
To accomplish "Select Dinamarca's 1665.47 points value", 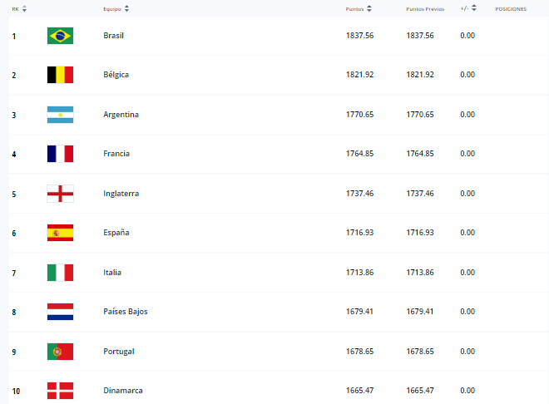I will click(359, 391).
